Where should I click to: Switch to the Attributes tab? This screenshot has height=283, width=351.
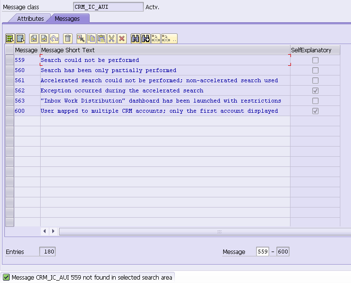pyautogui.click(x=31, y=18)
